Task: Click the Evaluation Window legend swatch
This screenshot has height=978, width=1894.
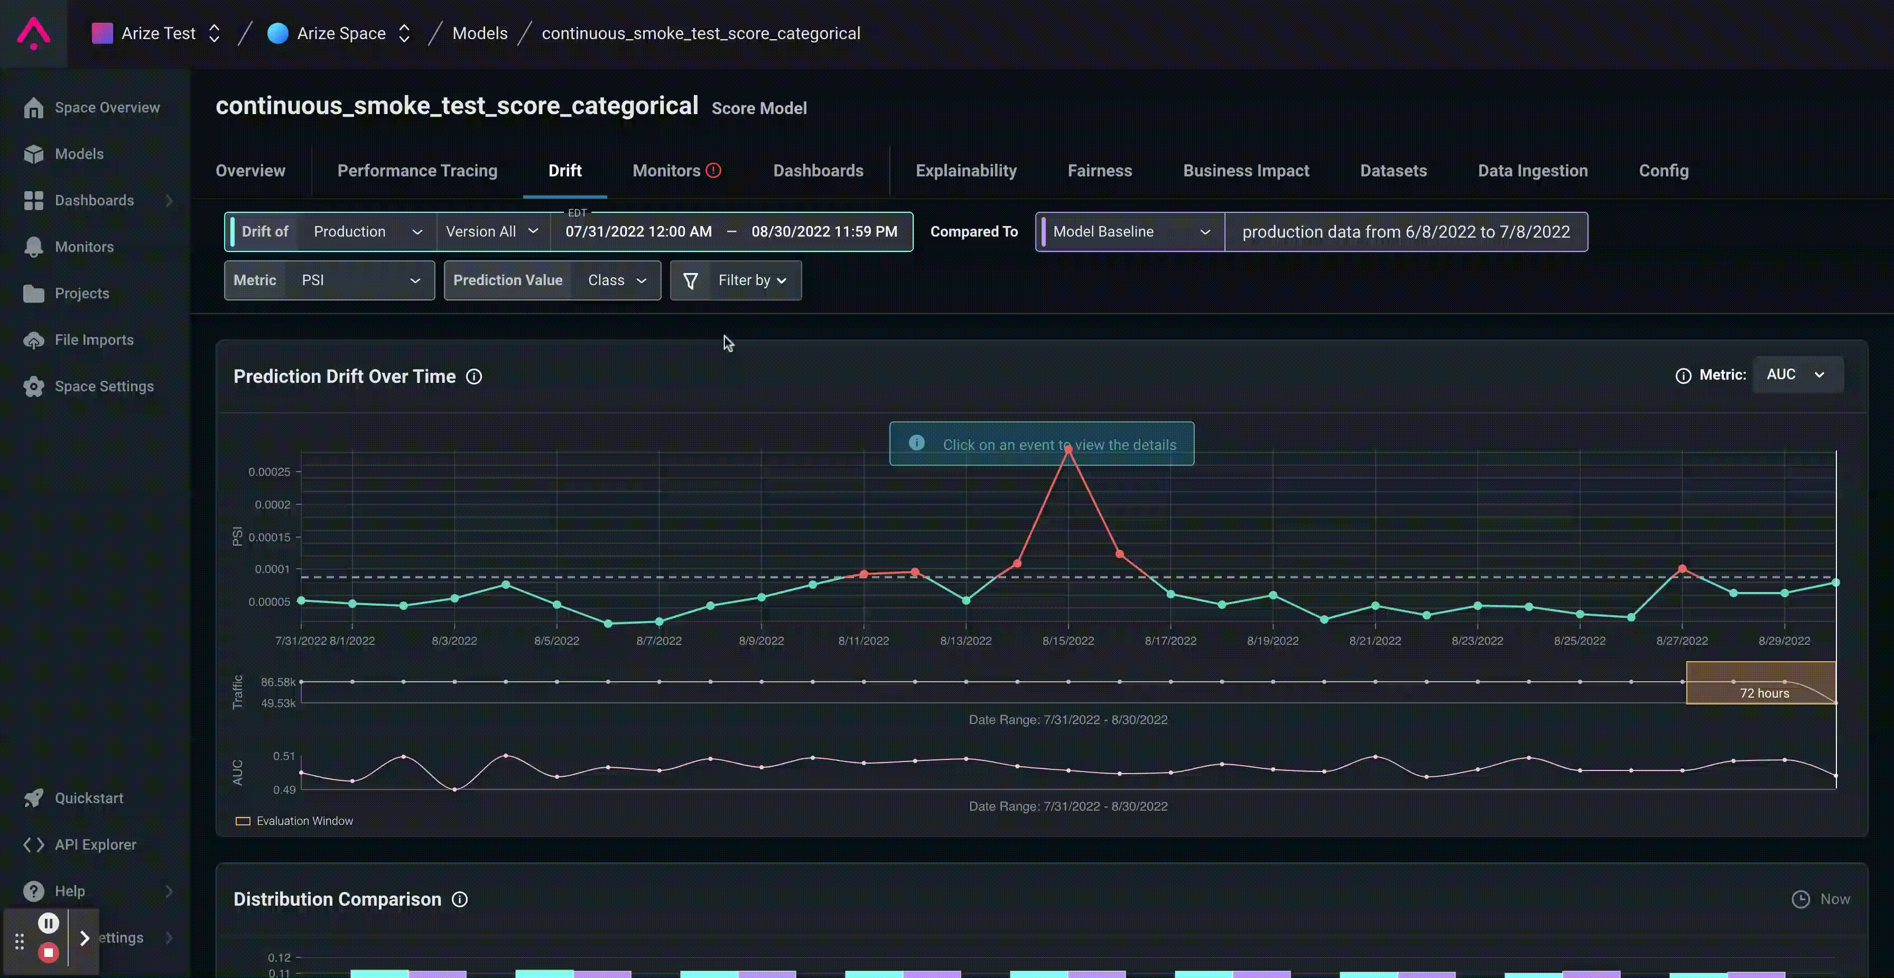Action: click(x=243, y=821)
